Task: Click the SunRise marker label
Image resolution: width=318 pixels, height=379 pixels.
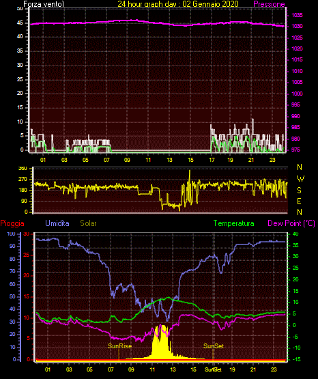Action: point(120,346)
